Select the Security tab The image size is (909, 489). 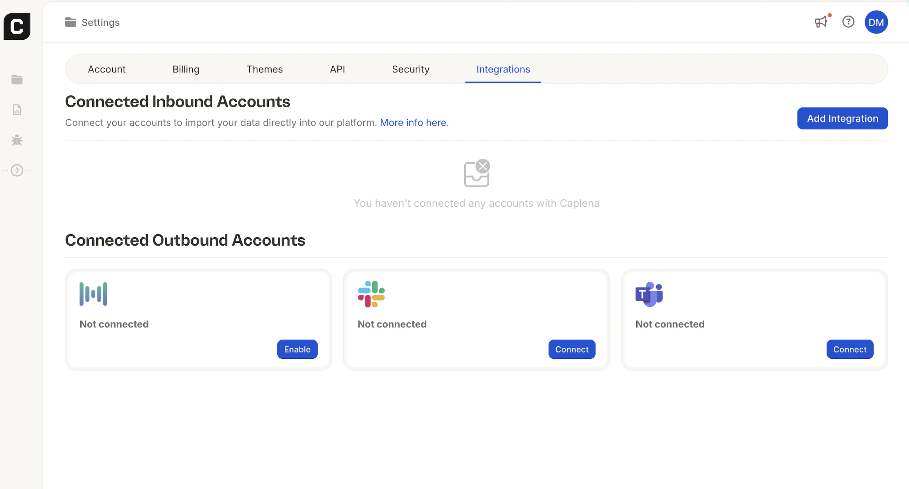coord(411,69)
